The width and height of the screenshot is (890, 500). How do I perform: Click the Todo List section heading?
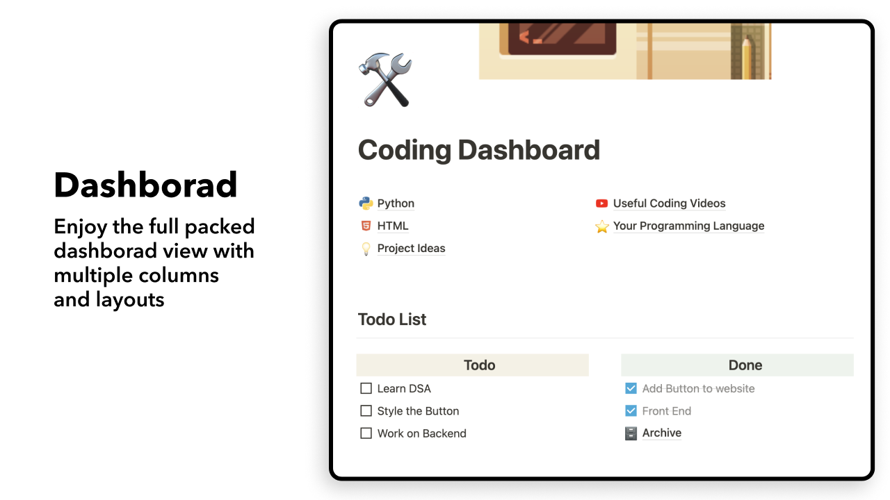point(391,319)
